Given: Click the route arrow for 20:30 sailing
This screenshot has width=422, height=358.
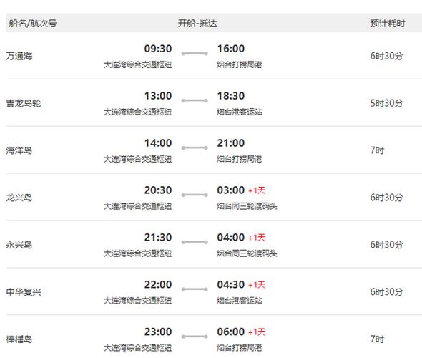Looking at the screenshot, I should [x=195, y=195].
